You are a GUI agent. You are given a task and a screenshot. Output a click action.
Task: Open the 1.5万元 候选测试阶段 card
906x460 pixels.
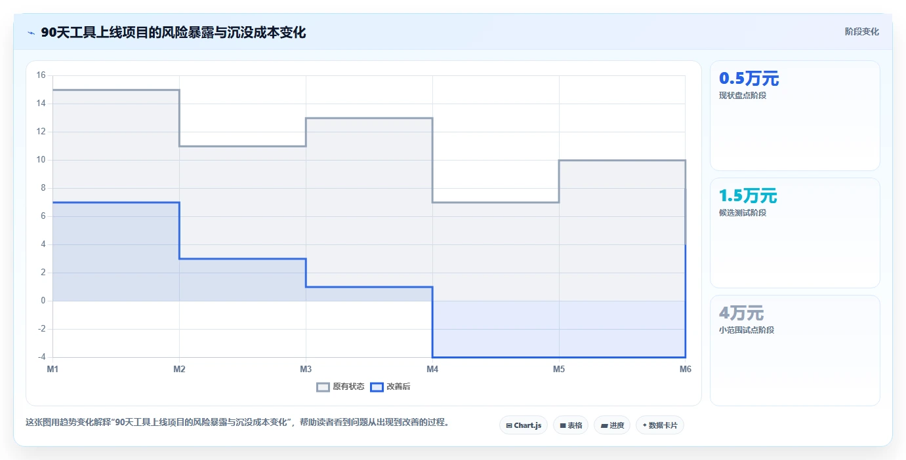(795, 233)
